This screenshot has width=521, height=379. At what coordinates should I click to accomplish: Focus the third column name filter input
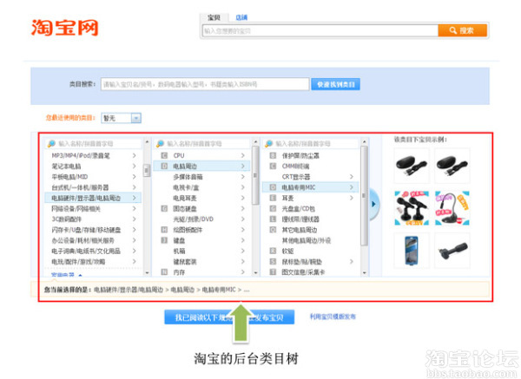pyautogui.click(x=312, y=144)
